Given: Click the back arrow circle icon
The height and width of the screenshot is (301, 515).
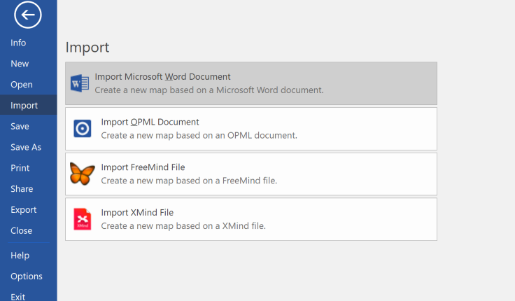Looking at the screenshot, I should [28, 14].
